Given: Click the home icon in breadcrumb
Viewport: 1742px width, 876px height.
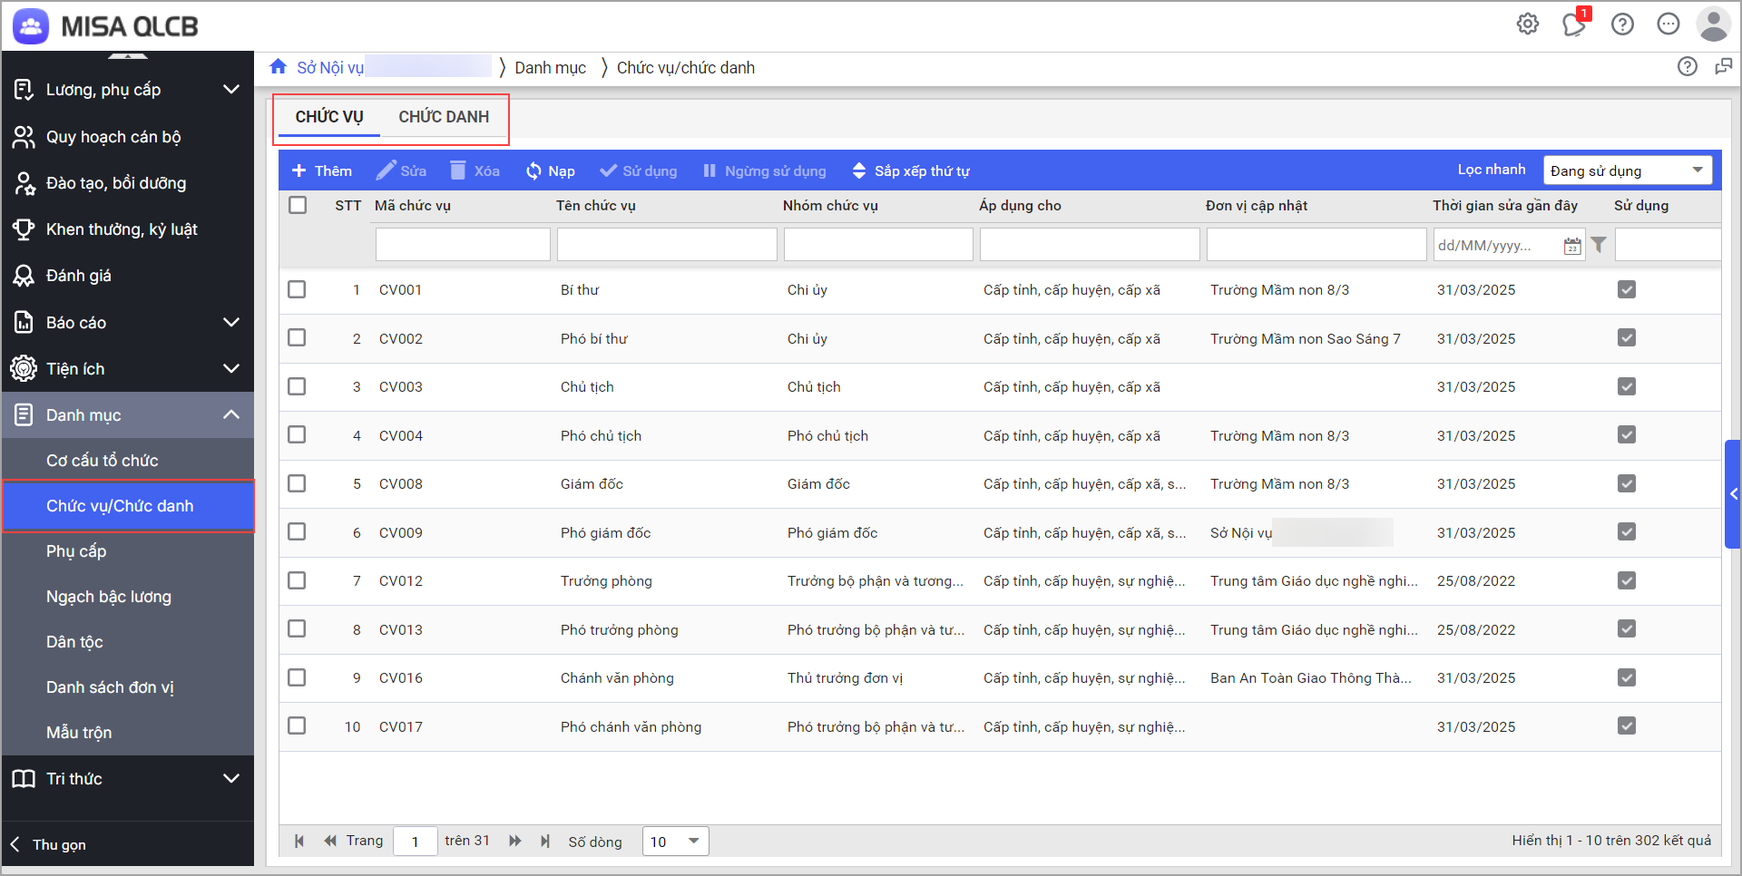Looking at the screenshot, I should pos(279,67).
